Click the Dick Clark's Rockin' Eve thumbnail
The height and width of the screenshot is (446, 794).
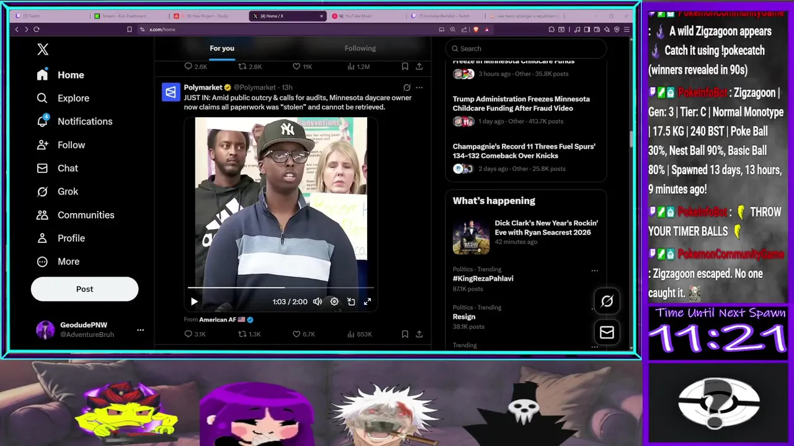coord(471,237)
